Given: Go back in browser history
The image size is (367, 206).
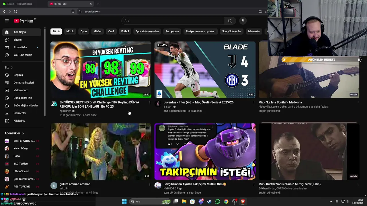Looking at the screenshot, I should point(4,11).
